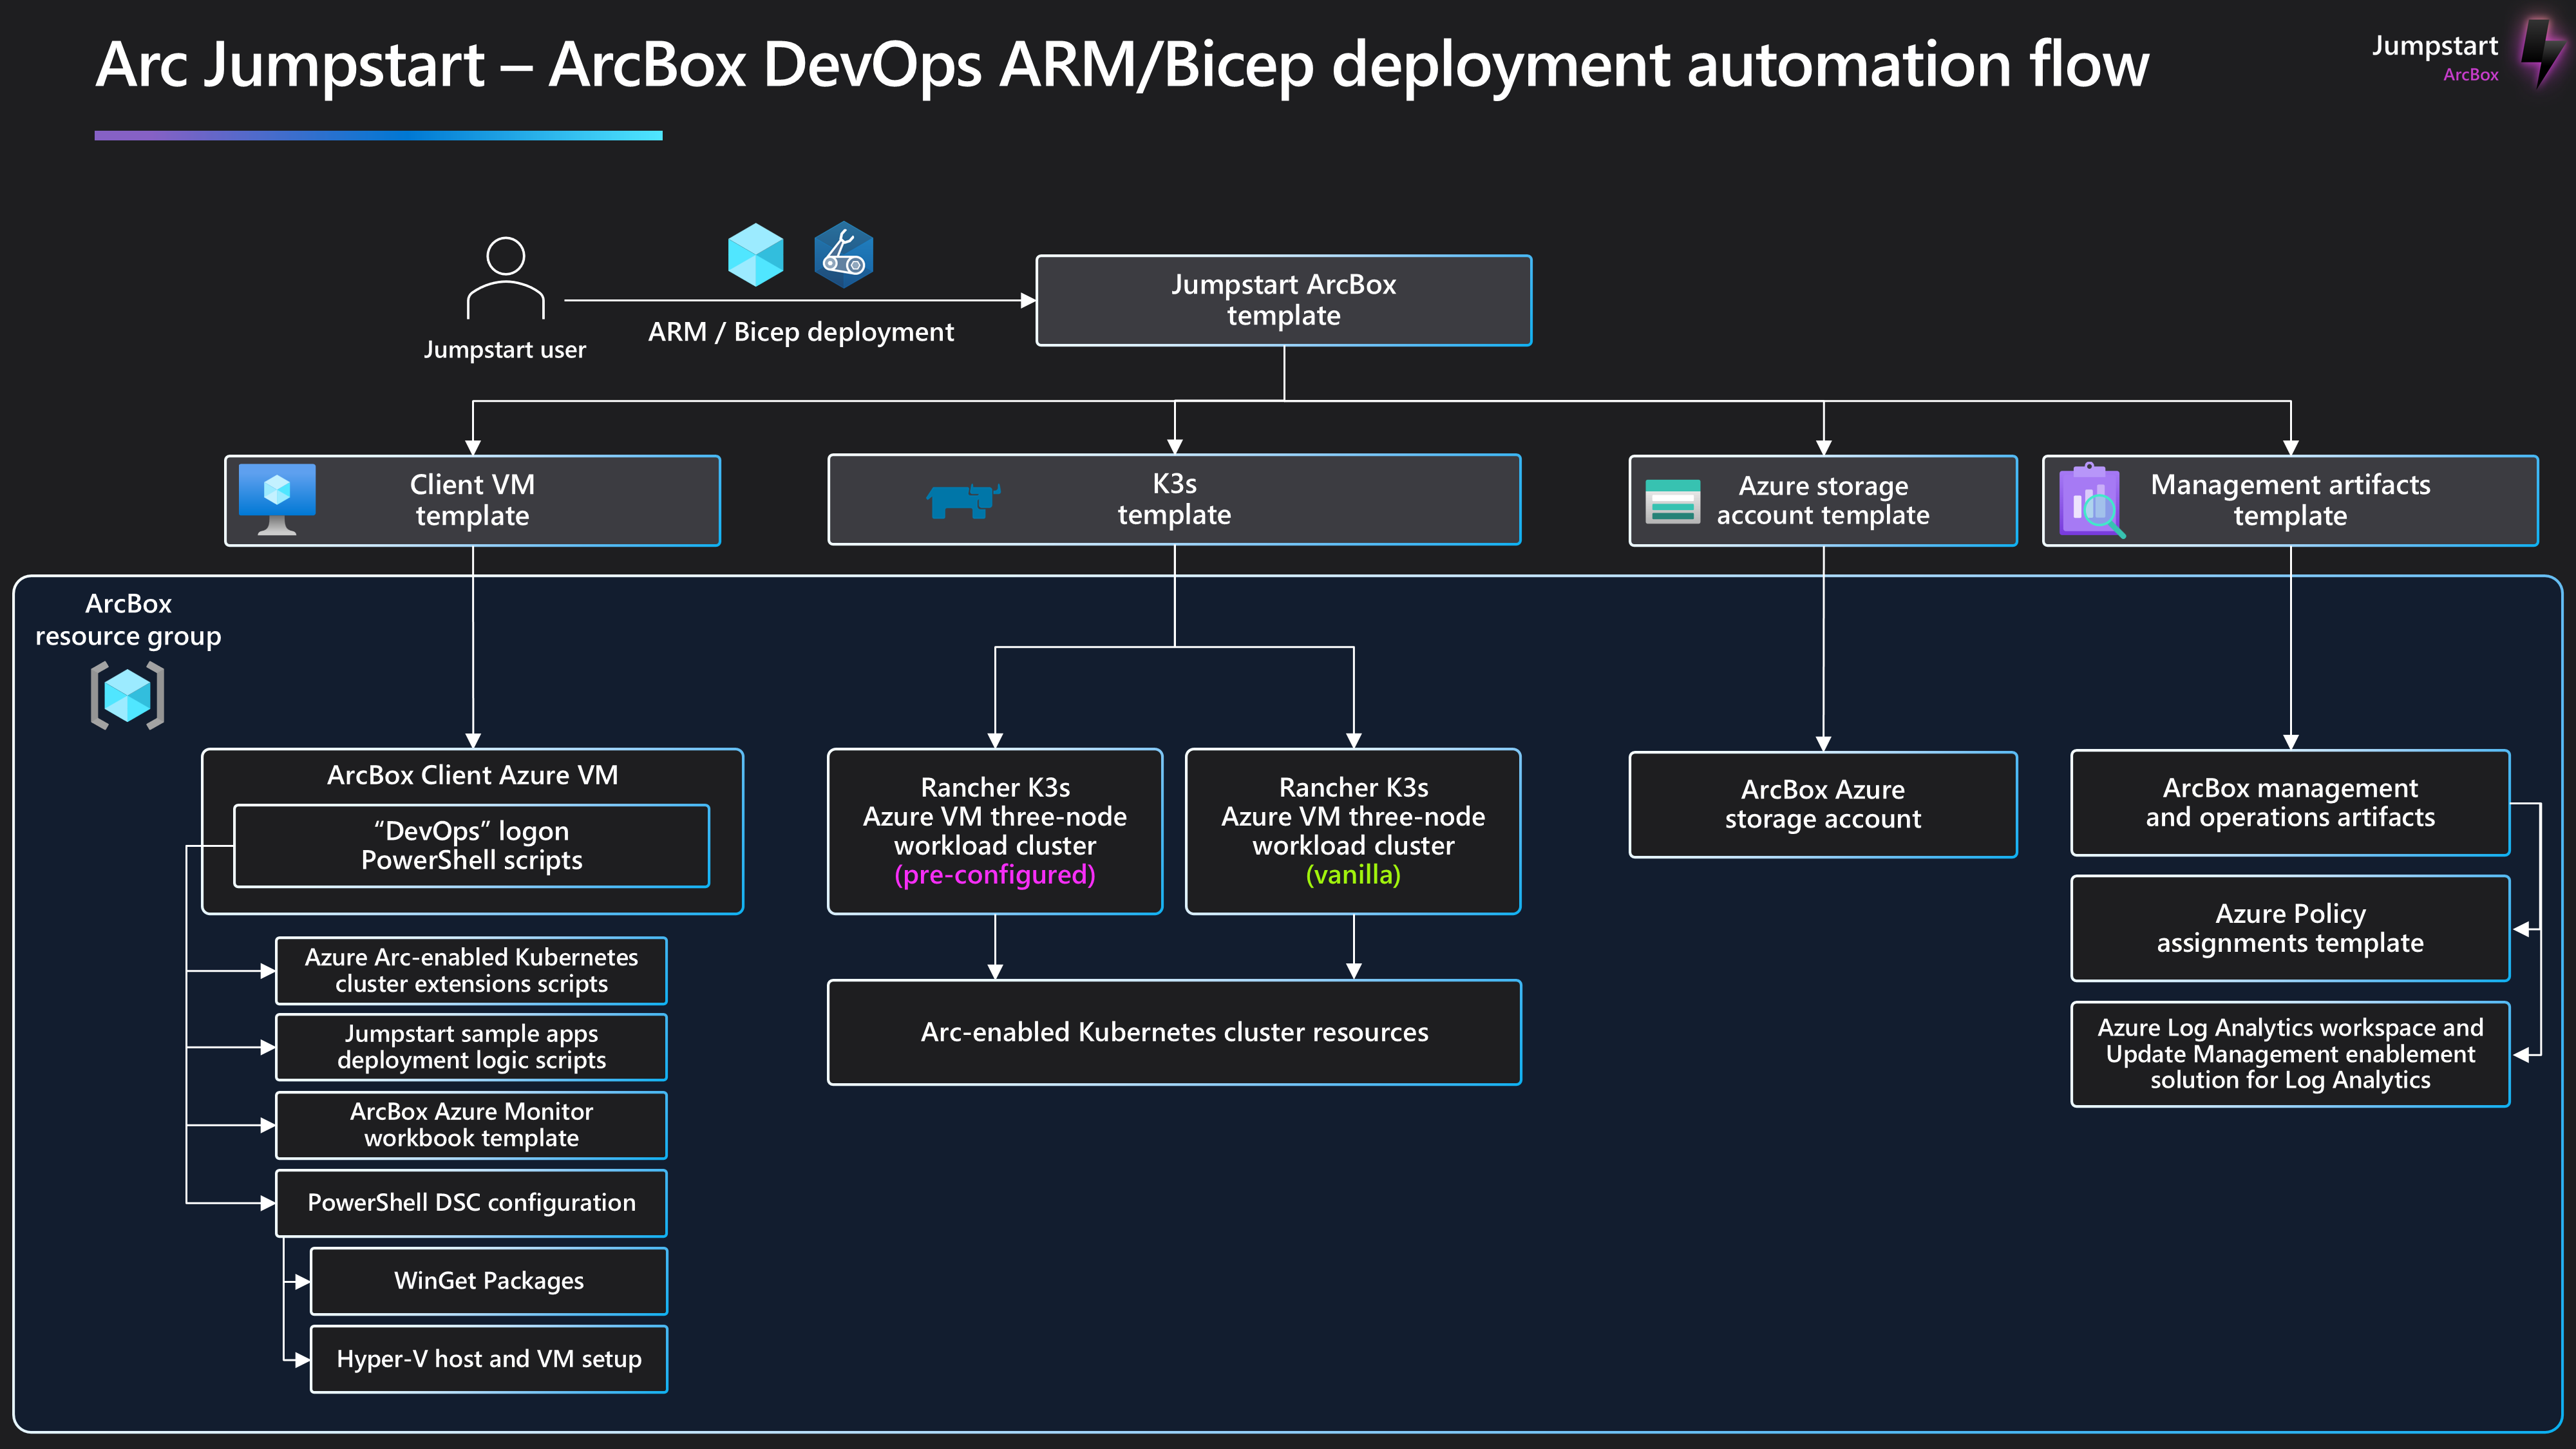This screenshot has height=1449, width=2576.
Task: Click the Azure storage account icon
Action: (1672, 501)
